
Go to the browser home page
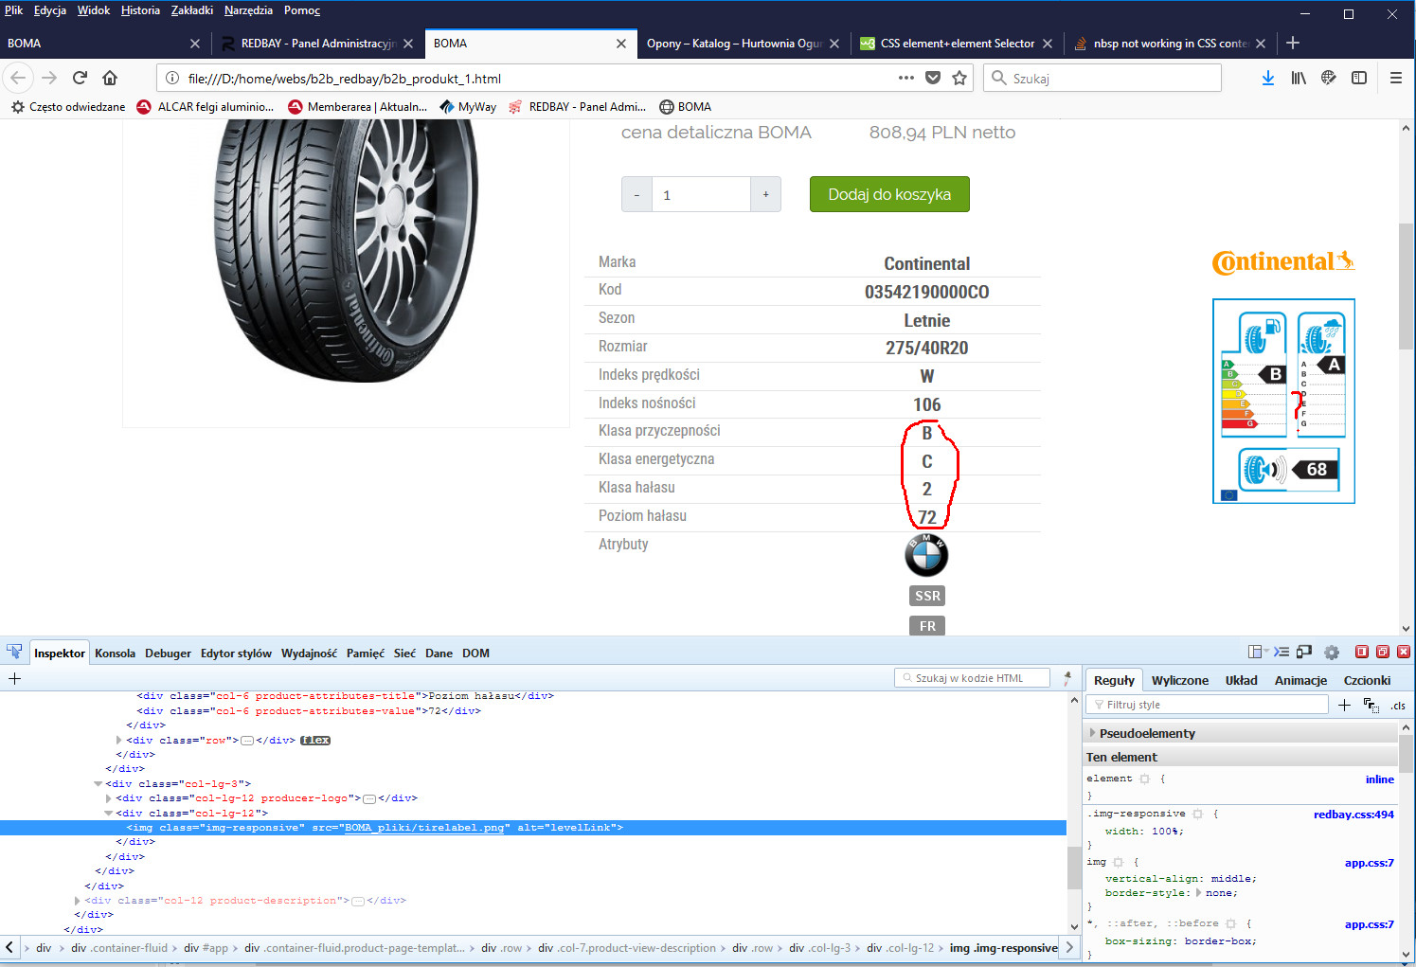point(110,78)
